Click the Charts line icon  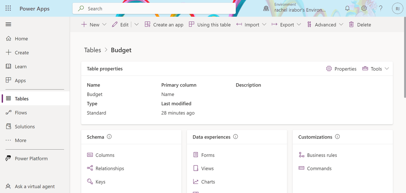(195, 182)
